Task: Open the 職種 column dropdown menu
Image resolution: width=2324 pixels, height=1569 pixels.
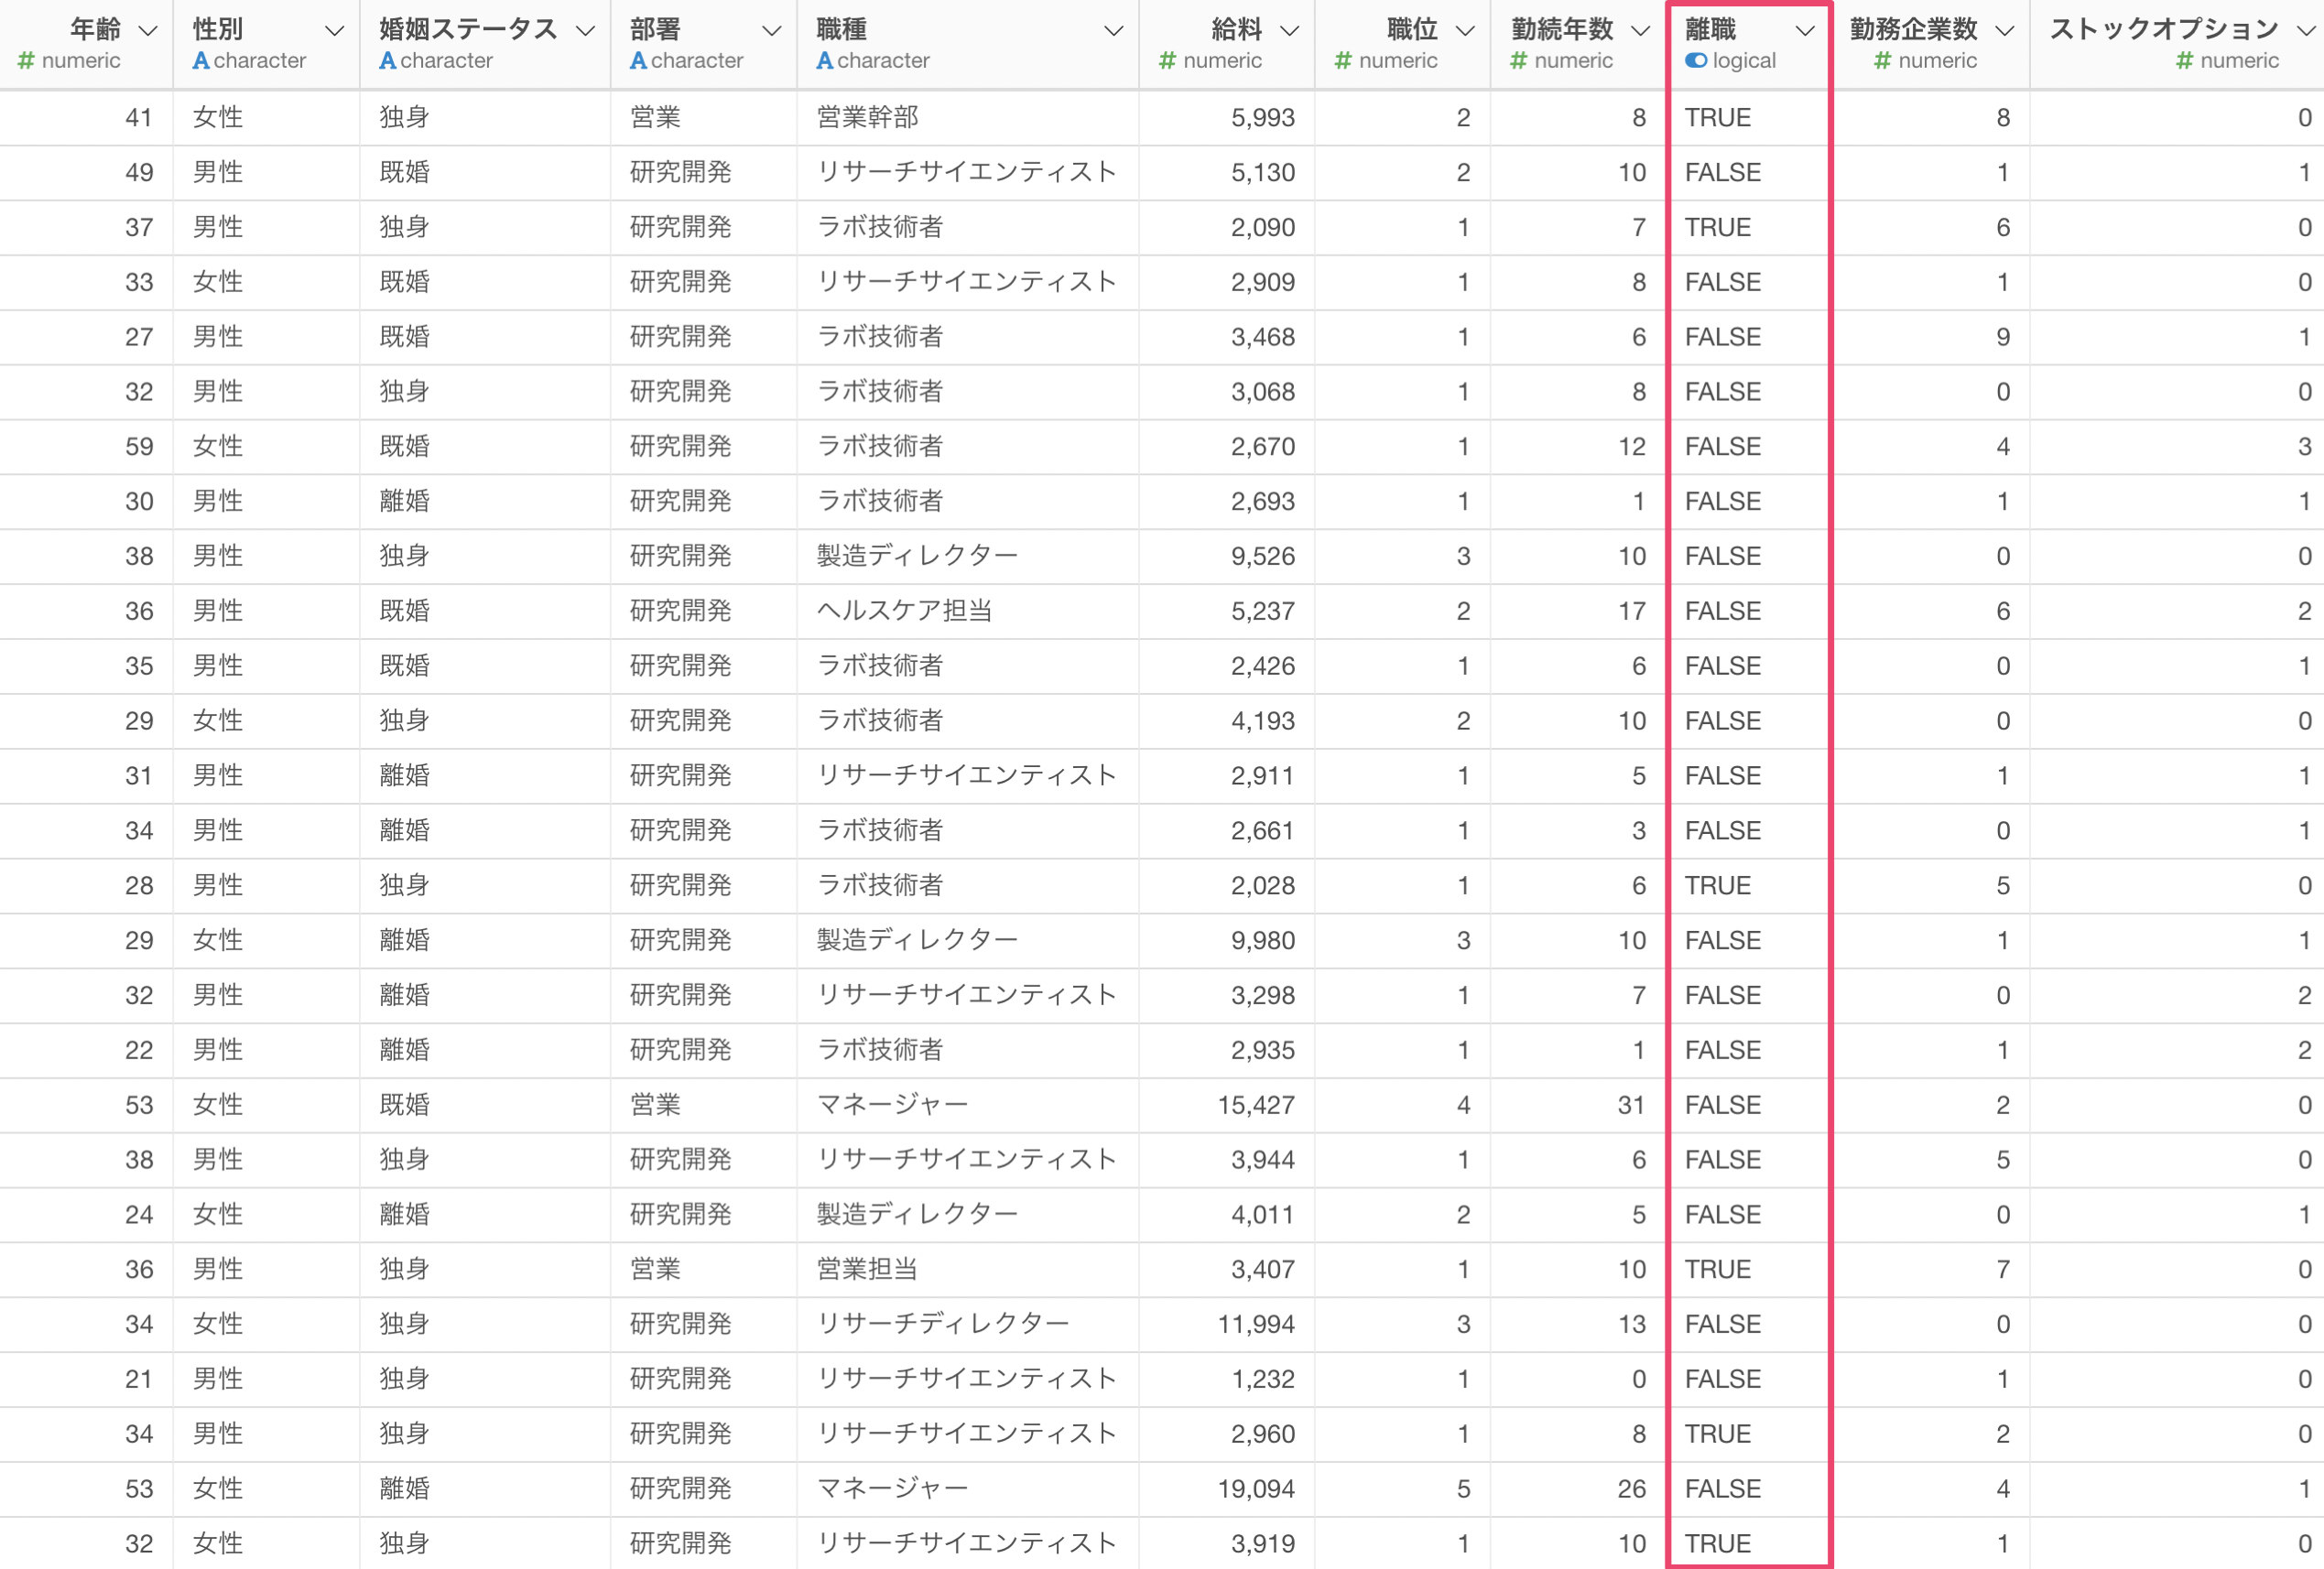Action: (x=1114, y=31)
